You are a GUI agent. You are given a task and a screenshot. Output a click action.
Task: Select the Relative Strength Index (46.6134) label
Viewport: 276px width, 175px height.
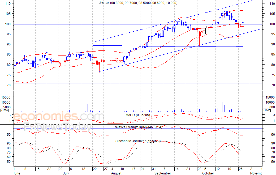[x=138, y=127]
